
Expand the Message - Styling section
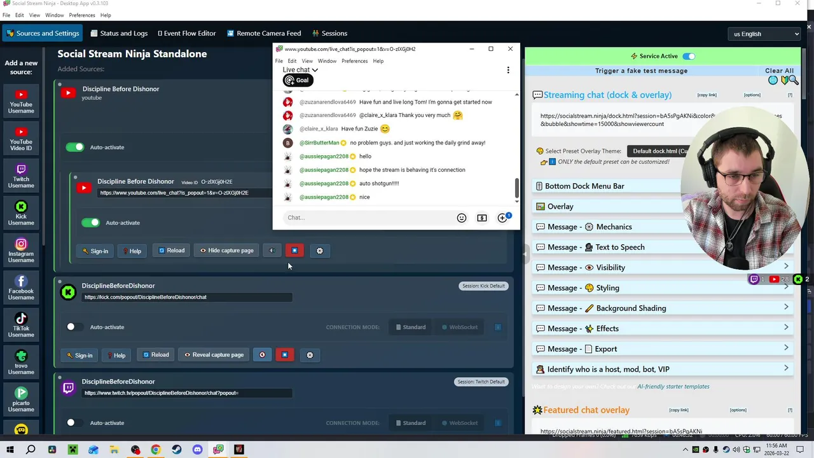point(661,288)
